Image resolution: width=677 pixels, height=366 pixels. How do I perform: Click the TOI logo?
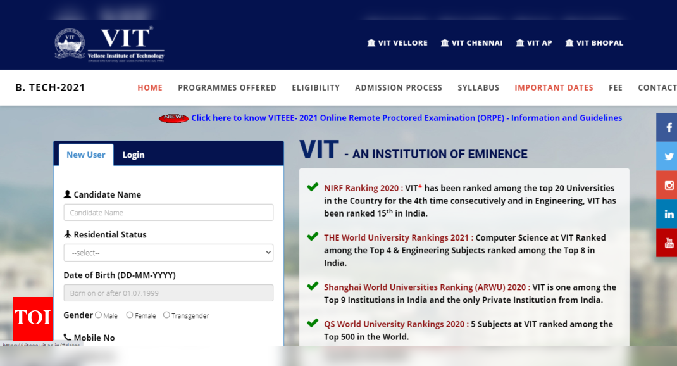click(x=32, y=320)
